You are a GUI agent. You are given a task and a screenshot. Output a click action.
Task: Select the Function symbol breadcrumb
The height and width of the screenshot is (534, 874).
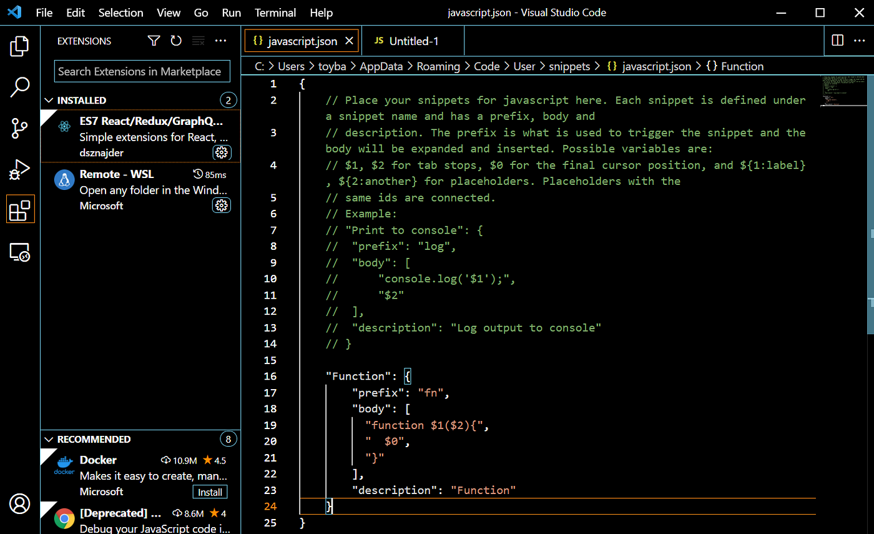[735, 66]
